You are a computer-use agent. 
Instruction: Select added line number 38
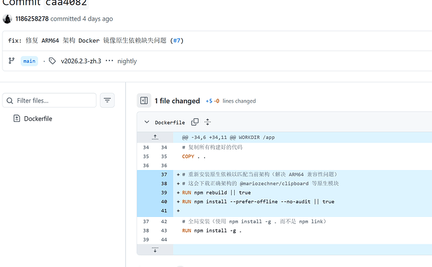164,184
